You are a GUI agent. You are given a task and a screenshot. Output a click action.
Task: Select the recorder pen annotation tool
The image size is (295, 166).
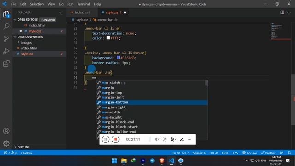point(182,139)
